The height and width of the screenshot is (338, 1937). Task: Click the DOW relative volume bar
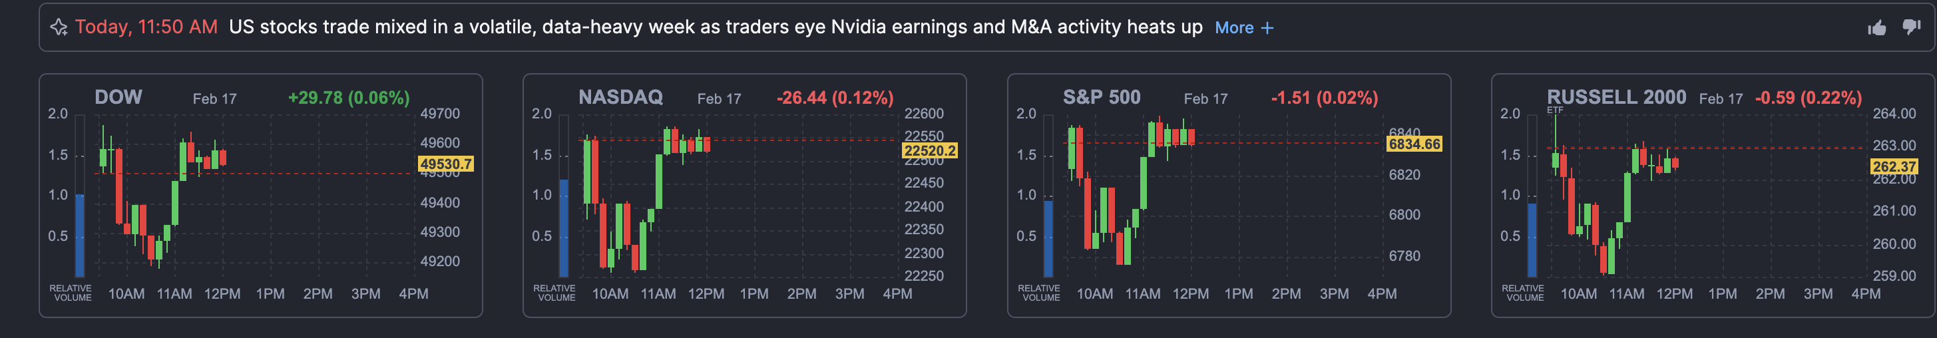[80, 235]
